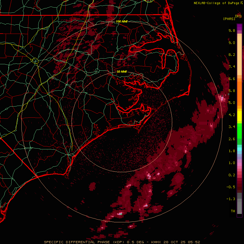This screenshot has width=244, height=244.
Task: Click the TH threshold label
Action: click(233, 211)
